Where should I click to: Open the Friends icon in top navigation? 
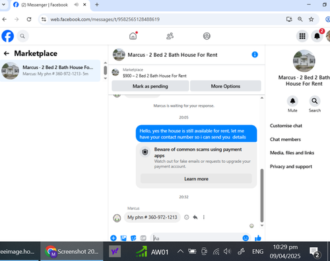point(170,36)
